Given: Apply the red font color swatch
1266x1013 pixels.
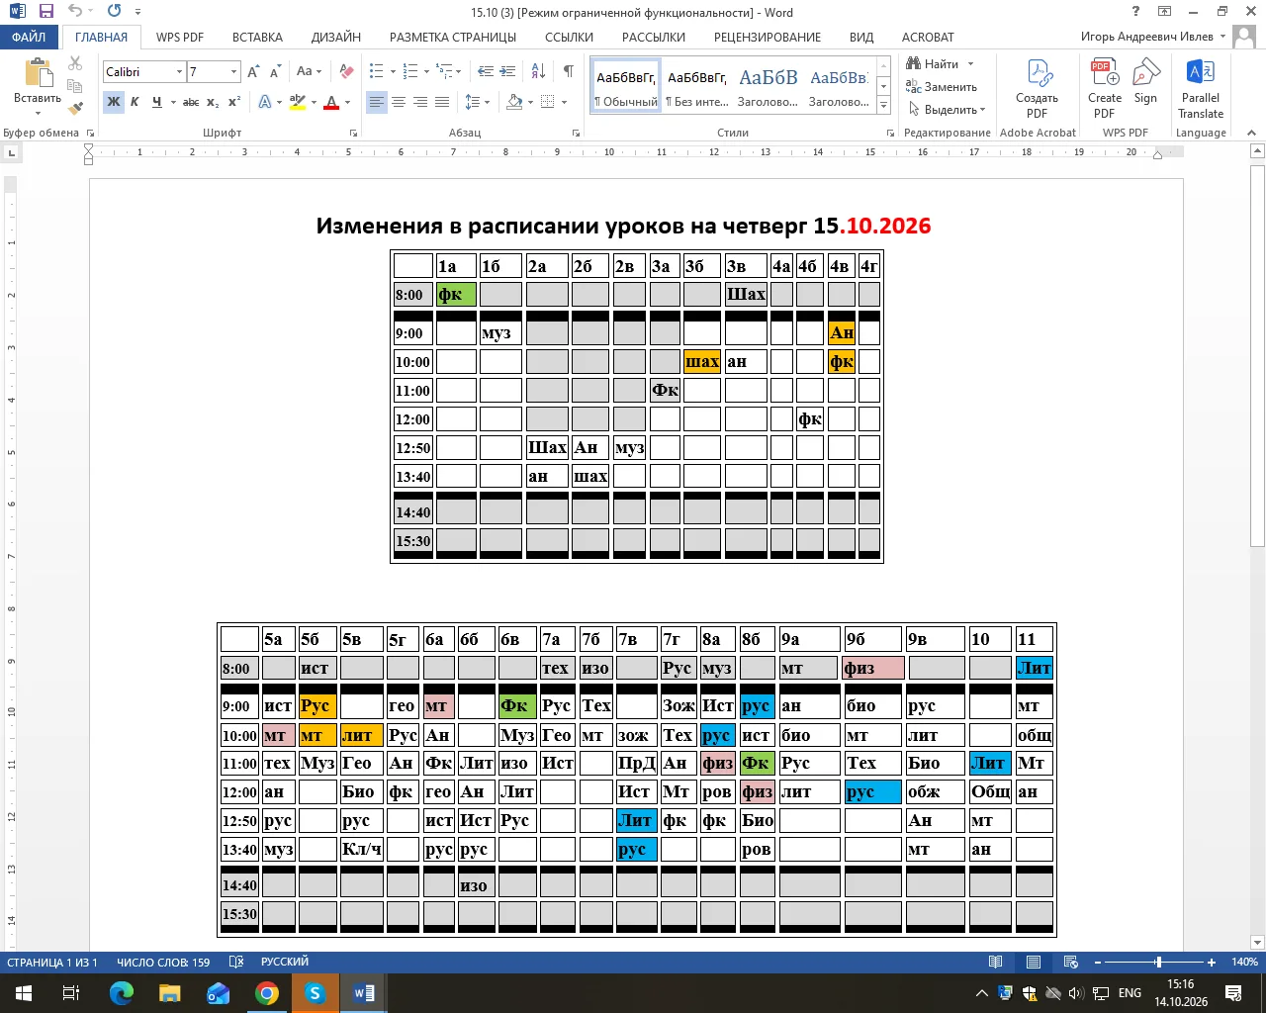Looking at the screenshot, I should pos(331,102).
